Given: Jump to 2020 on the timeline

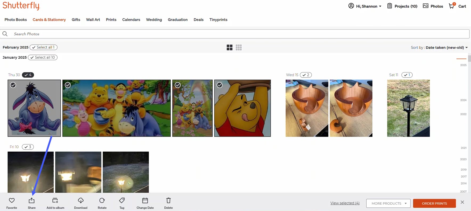Looking at the screenshot, I should pos(463,159).
